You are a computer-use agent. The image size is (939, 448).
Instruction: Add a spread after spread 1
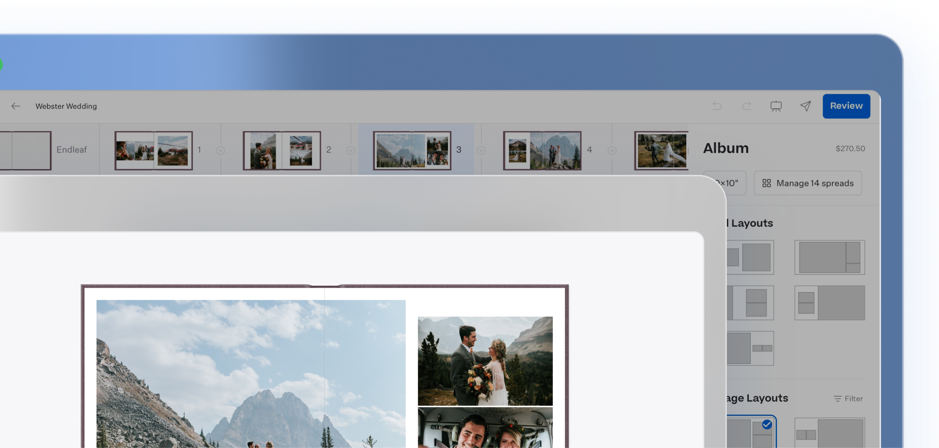click(221, 151)
